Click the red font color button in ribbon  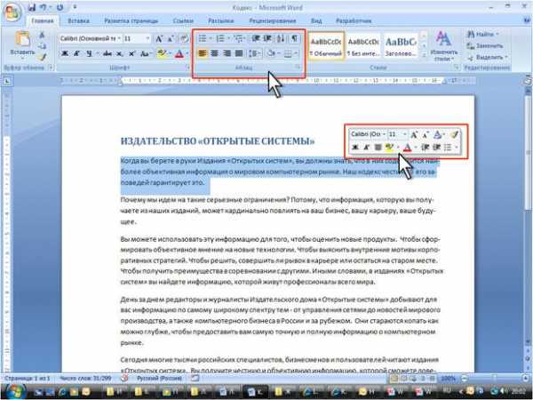point(179,53)
